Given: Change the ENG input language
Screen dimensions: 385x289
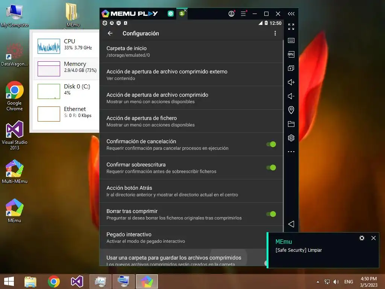Looking at the screenshot, I should pos(349,281).
